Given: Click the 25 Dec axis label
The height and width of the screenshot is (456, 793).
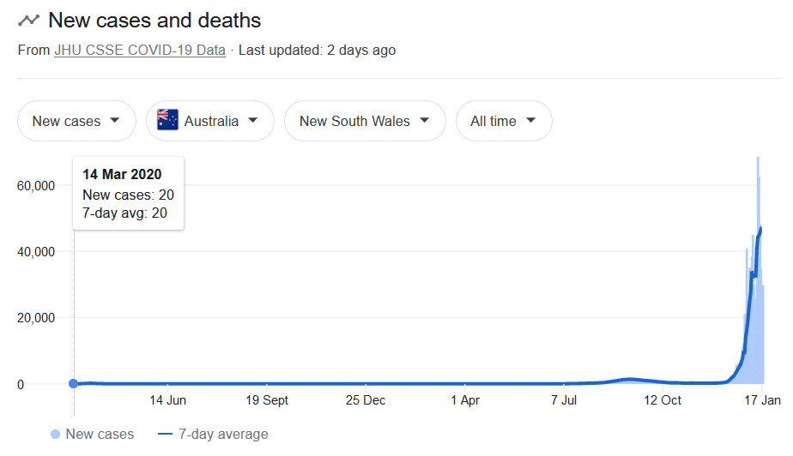Looking at the screenshot, I should [365, 400].
